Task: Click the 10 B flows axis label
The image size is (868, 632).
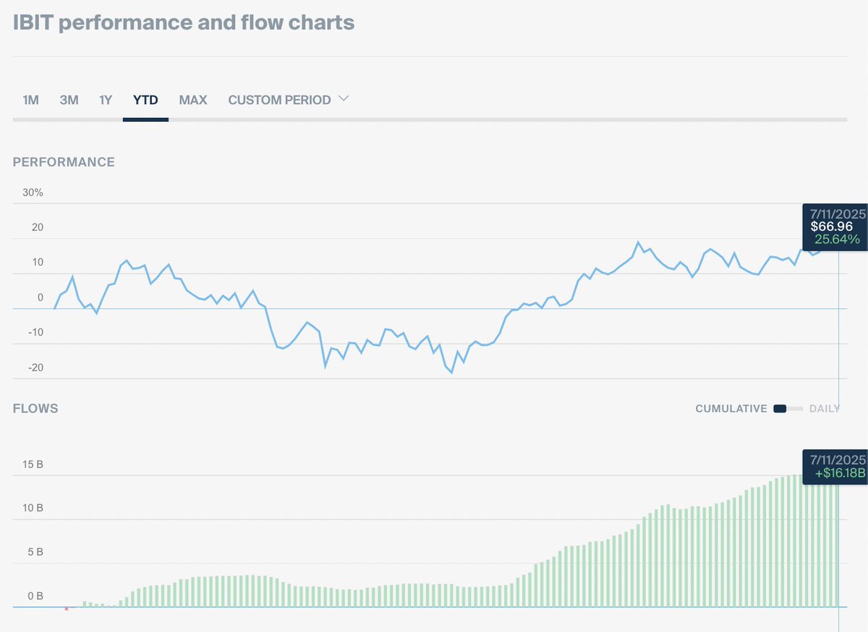Action: click(x=33, y=508)
